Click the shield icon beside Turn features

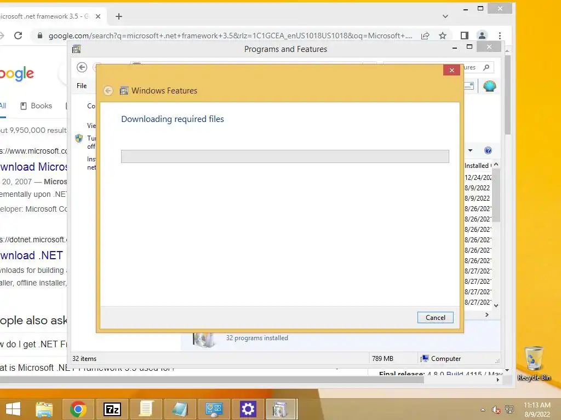pos(79,138)
